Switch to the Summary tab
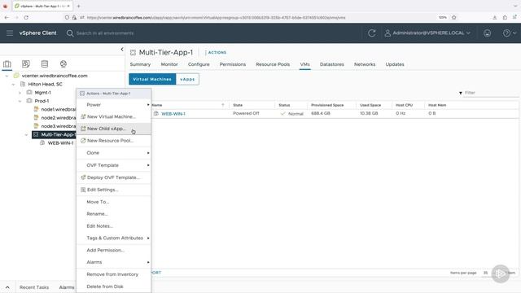 pos(140,64)
